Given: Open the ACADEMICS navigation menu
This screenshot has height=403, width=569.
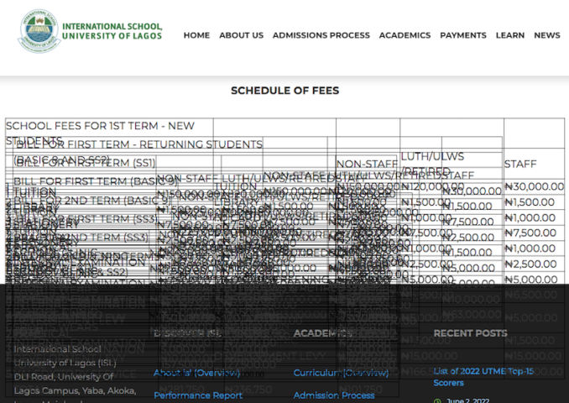Looking at the screenshot, I should coord(405,35).
